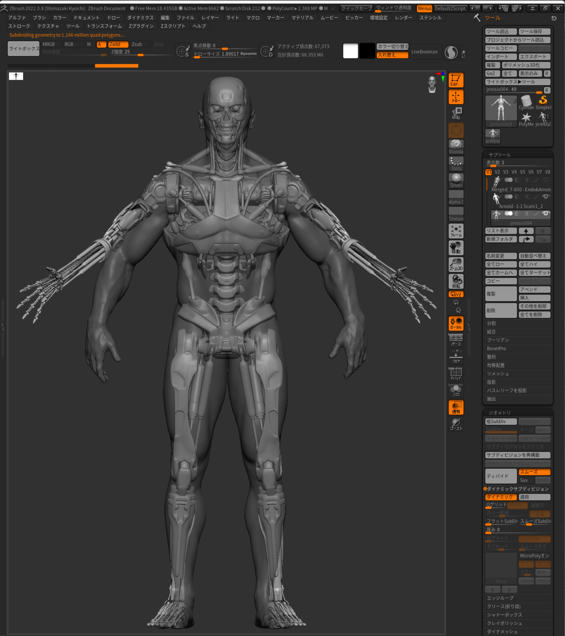Image resolution: width=565 pixels, height=636 pixels.
Task: Click the Sculptris Pro sphere icon
Action: [x=451, y=52]
